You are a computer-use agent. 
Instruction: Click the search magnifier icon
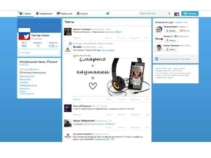[x=169, y=13]
